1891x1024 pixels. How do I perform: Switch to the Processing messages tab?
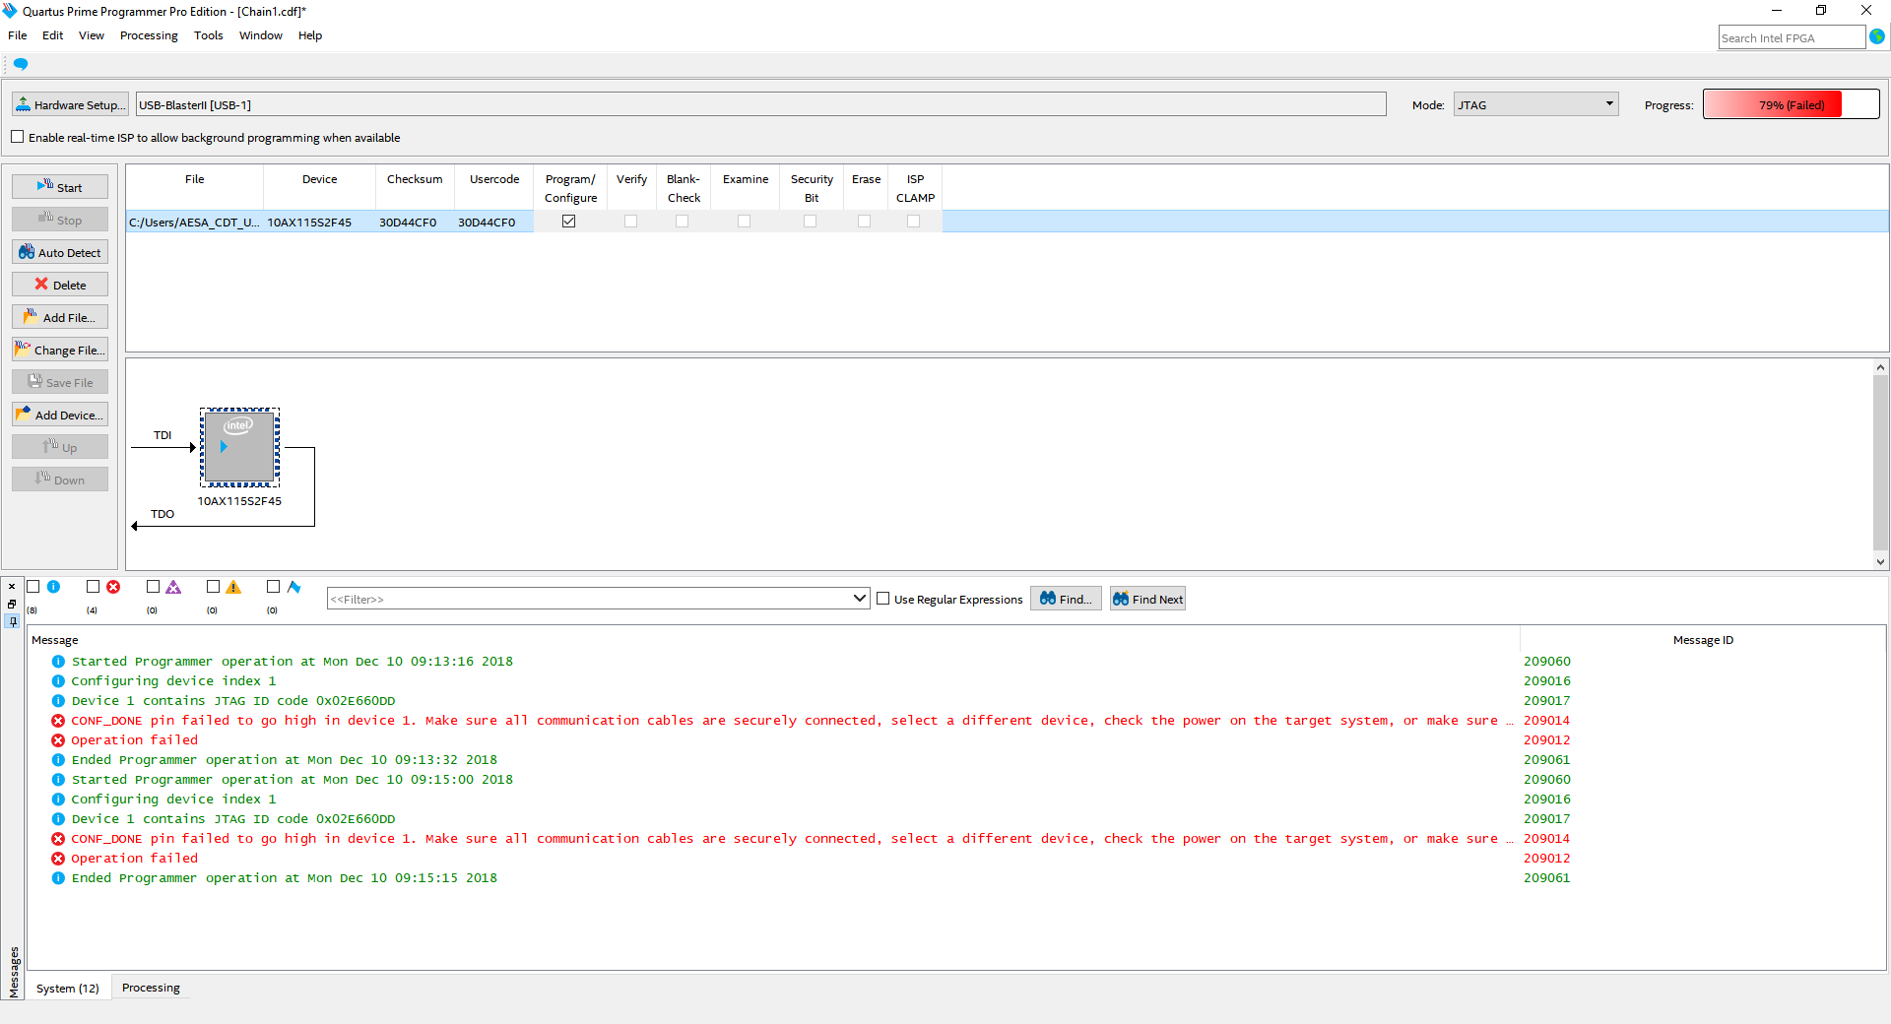pos(151,988)
